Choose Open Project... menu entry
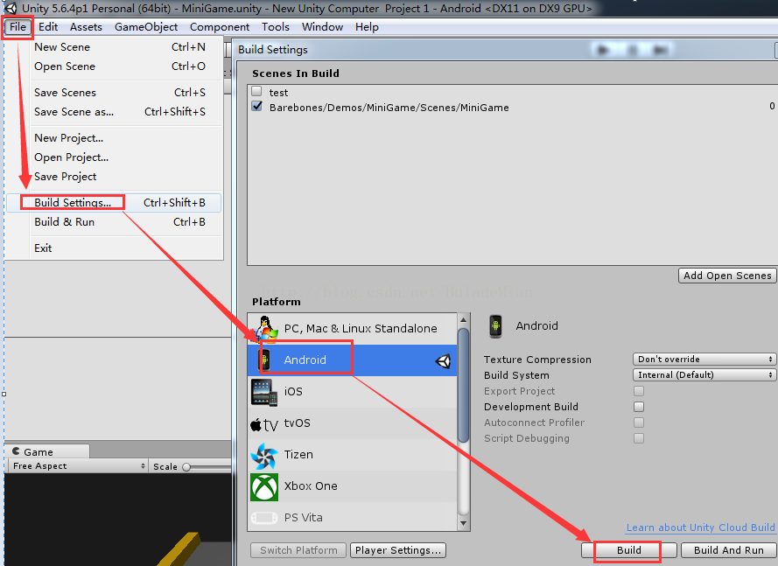The width and height of the screenshot is (778, 566). pyautogui.click(x=114, y=157)
